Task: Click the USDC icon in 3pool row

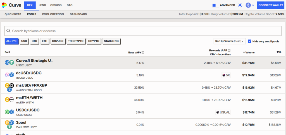Action: coord(12,122)
